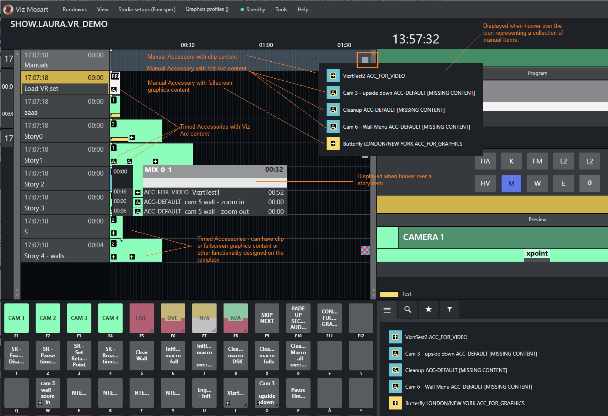Screen dimensions: 608x416
Task: Toggle the K button
Action: click(x=511, y=161)
